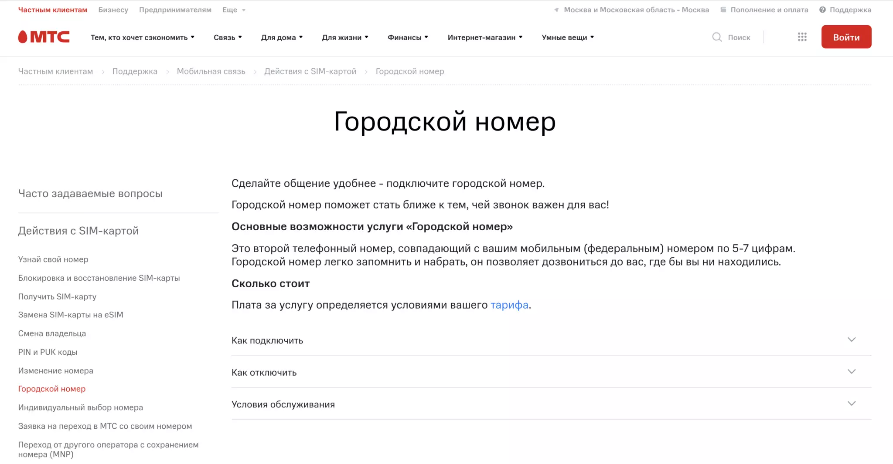Go to Частным клиентам breadcrumb
The height and width of the screenshot is (464, 893).
coord(55,71)
